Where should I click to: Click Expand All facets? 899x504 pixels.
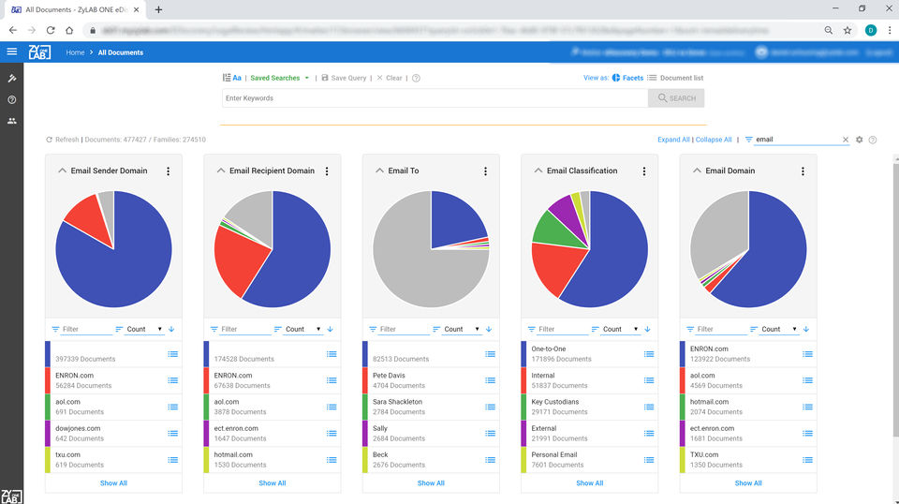pyautogui.click(x=673, y=140)
